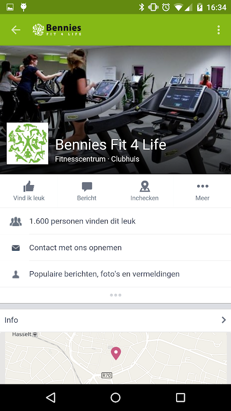The image size is (231, 411).
Task: Expand the Info section chevron
Action: pyautogui.click(x=224, y=320)
